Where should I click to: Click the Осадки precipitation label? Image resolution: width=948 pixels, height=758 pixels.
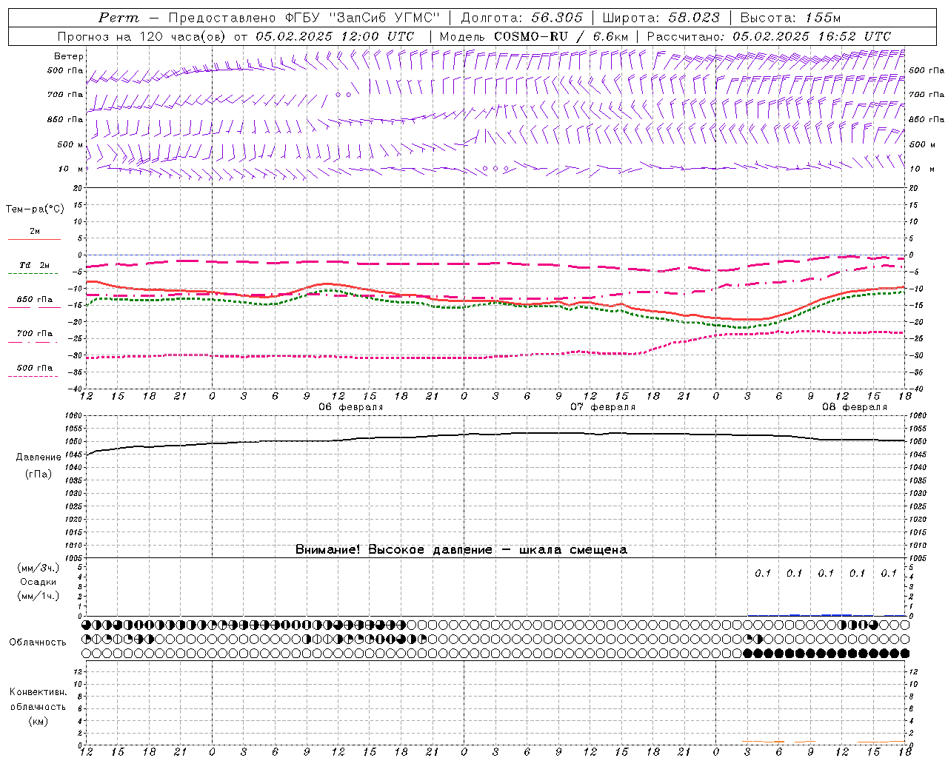tap(39, 582)
